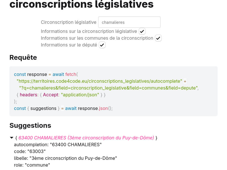
Task: Uncheck 'Informations sur la circonscription législative' checkbox
Action: (142, 31)
